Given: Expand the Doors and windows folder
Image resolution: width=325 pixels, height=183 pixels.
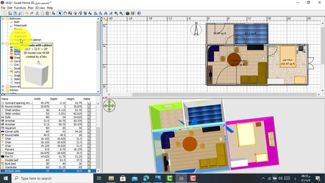Looking at the screenshot, I should point(3,86).
